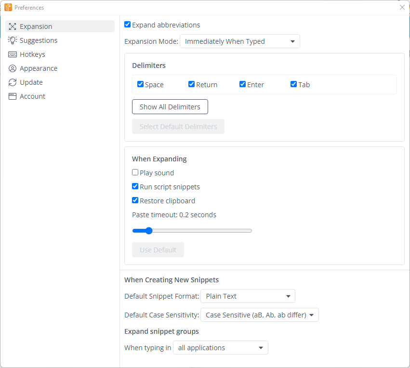Click the Appearance person icon
The height and width of the screenshot is (368, 410).
pos(13,68)
